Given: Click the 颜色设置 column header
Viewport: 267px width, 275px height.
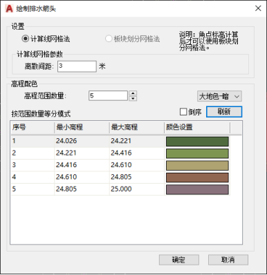Looking at the screenshot, I should coord(197,127).
